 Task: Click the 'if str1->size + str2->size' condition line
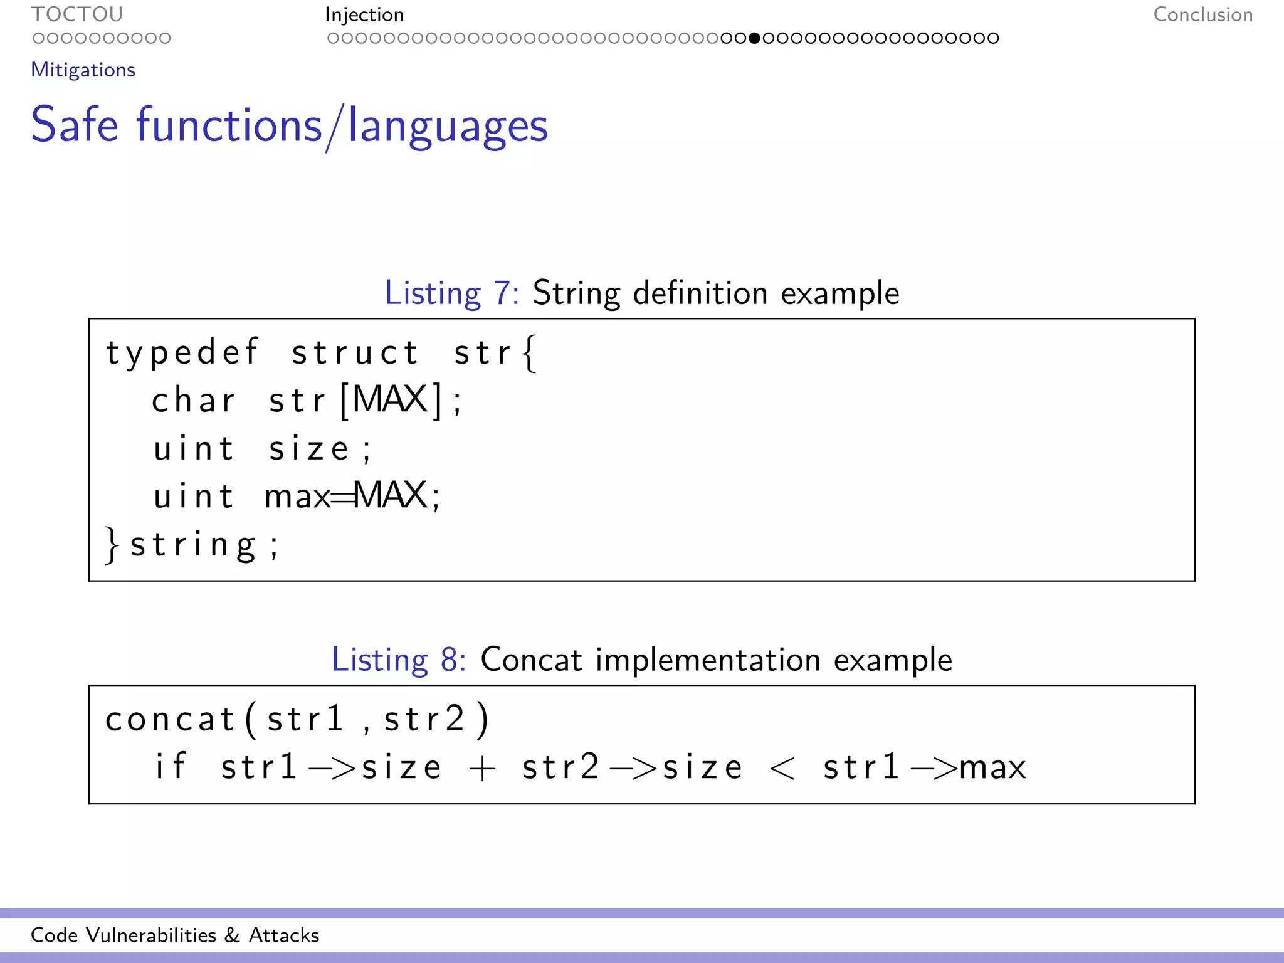point(591,767)
